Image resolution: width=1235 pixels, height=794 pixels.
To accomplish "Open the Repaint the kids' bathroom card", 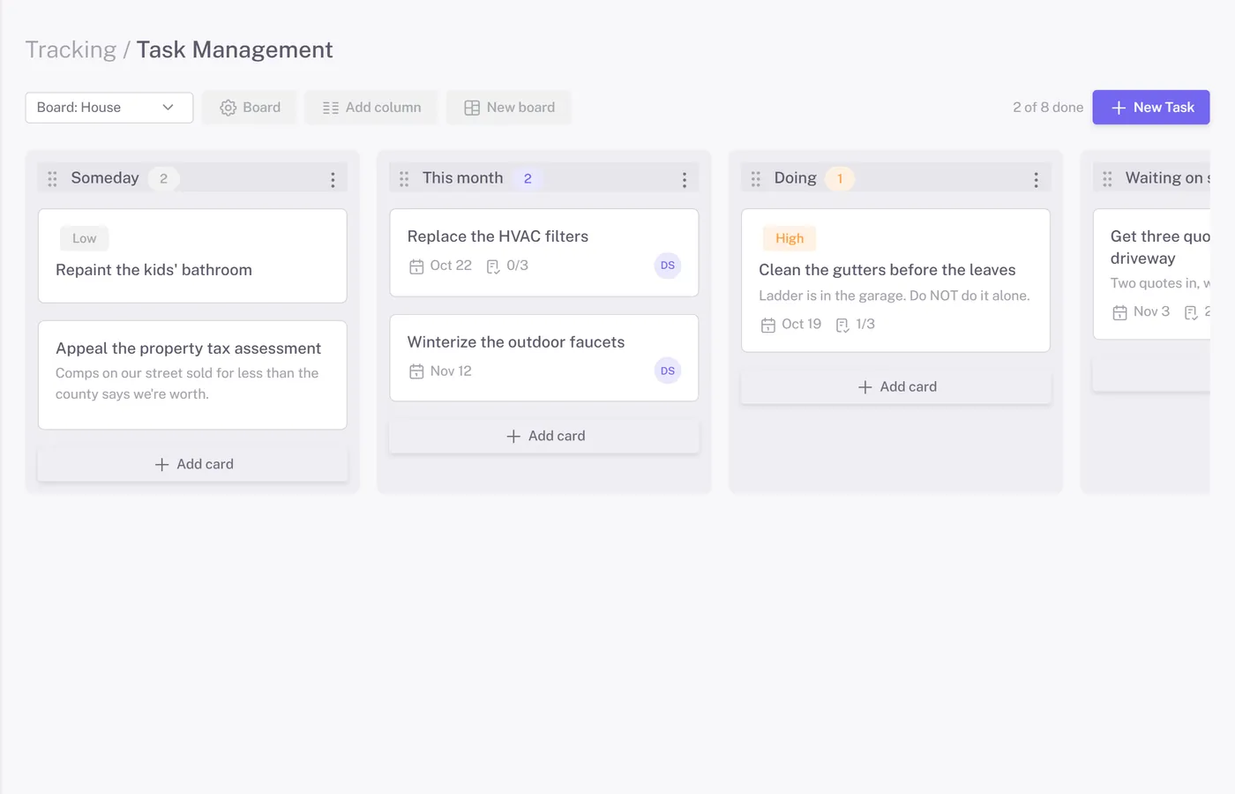I will point(192,256).
